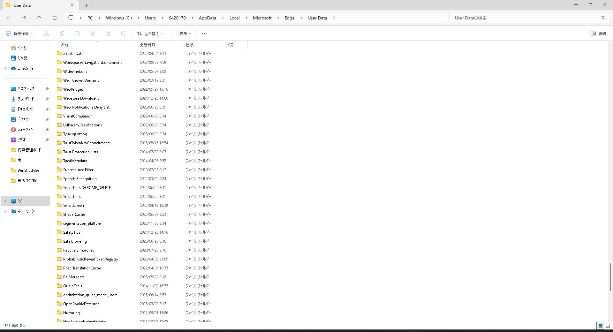613x332 pixels.
Task: Toggle the 詳細 details pane
Action: pos(598,34)
